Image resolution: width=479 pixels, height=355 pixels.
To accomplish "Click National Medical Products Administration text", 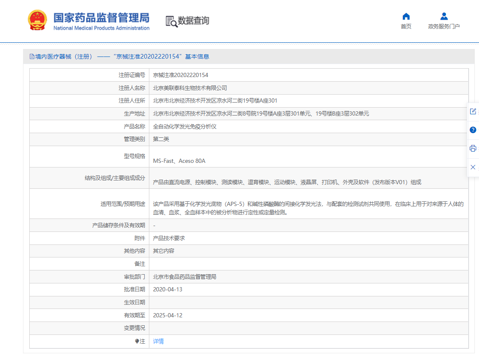I will 101,28.
